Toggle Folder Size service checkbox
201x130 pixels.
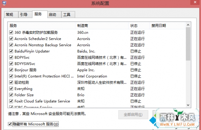[x=11, y=95]
